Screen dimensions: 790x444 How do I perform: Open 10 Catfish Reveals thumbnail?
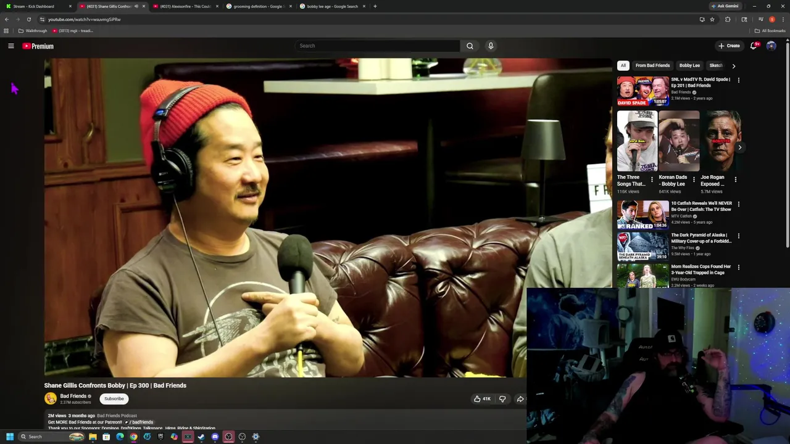click(642, 215)
